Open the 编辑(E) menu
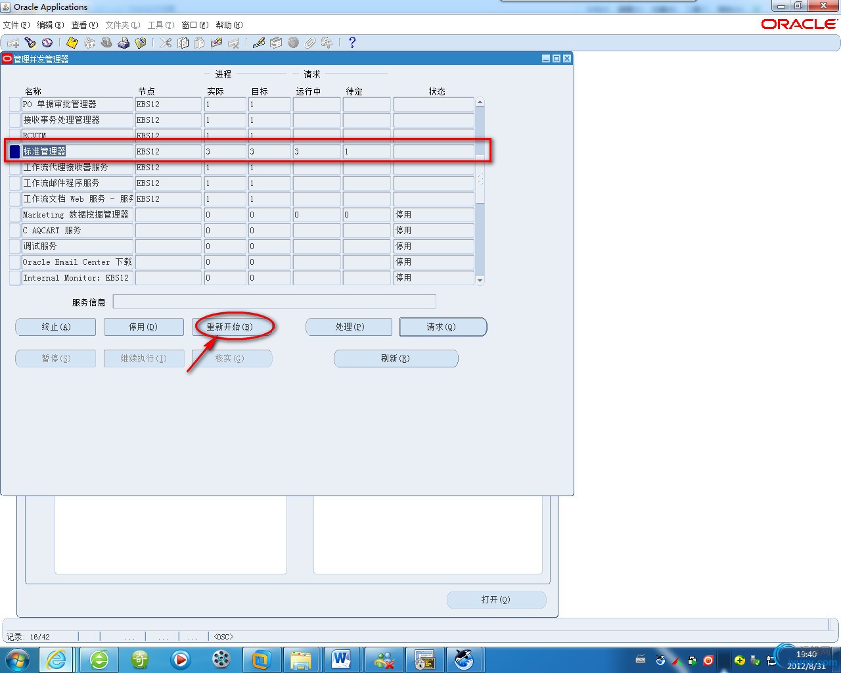 (51, 25)
